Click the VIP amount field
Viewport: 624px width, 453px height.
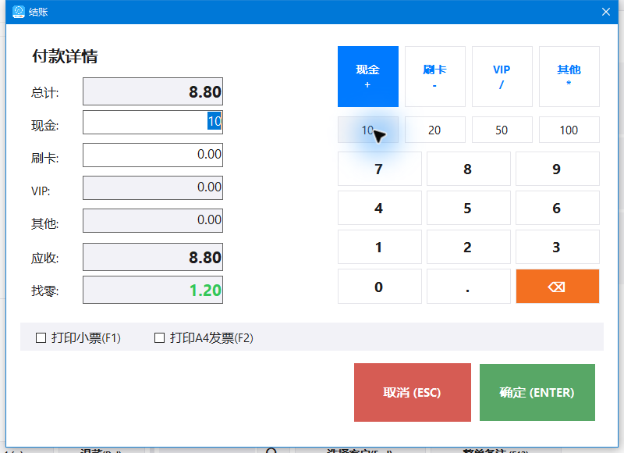click(153, 187)
